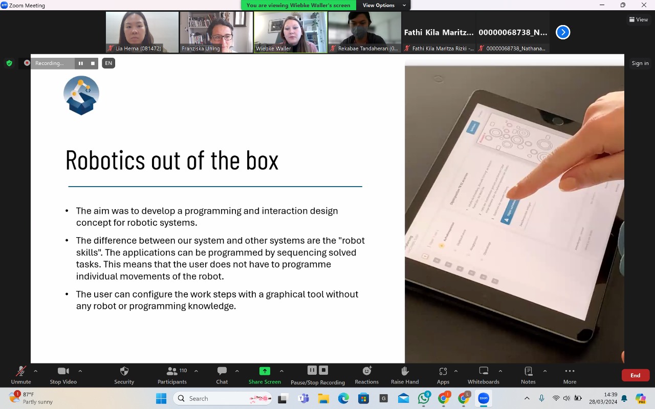Select Franziska Uhing's video thumbnail
655x409 pixels.
pos(216,32)
